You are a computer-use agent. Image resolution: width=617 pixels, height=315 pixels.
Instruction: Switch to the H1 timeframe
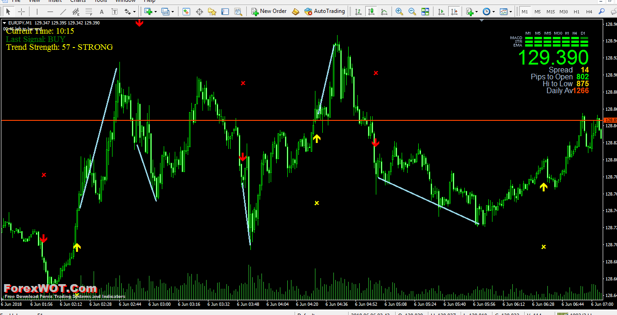[x=576, y=11]
